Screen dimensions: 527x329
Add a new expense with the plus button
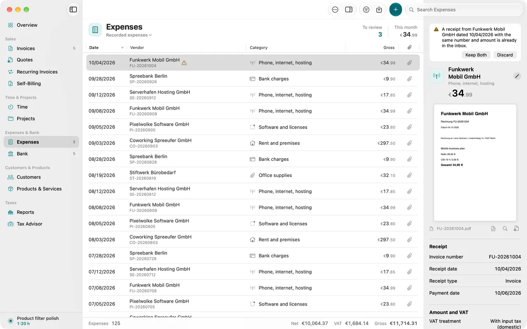[395, 9]
